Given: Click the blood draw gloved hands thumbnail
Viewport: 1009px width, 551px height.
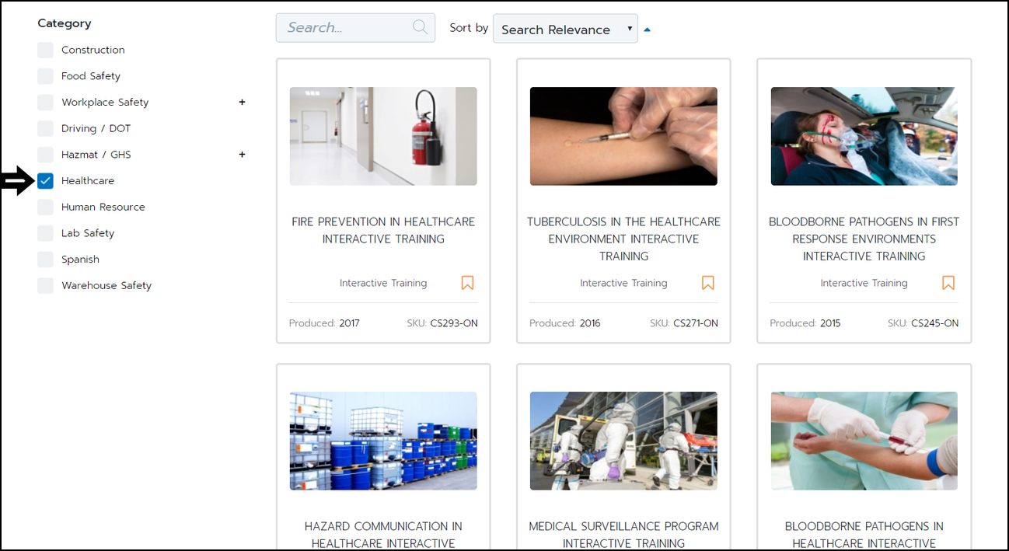Looking at the screenshot, I should coord(864,441).
